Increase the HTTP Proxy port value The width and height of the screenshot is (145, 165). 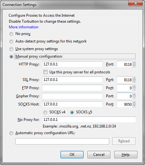[x=134, y=63]
